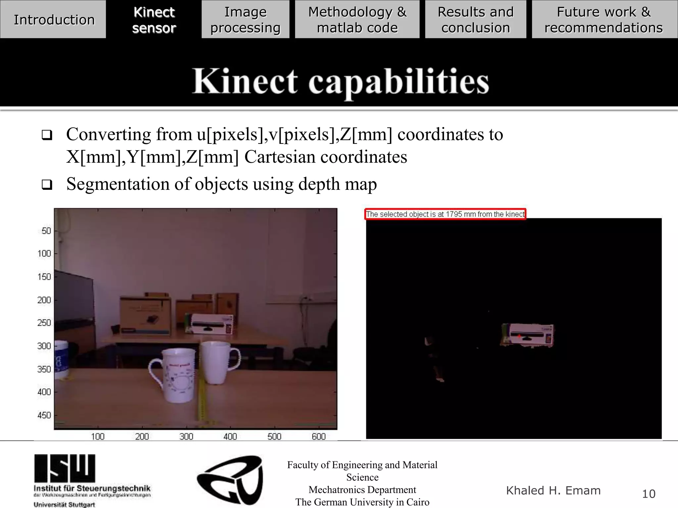Click the x-axis label 300
The image size is (678, 508).
click(186, 437)
